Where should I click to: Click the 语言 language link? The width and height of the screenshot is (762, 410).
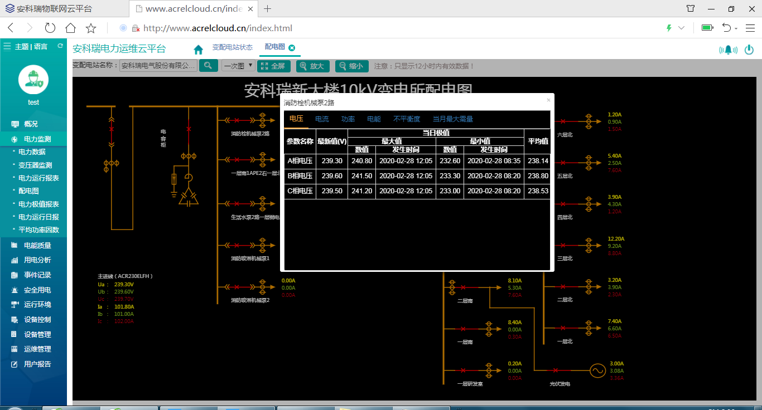41,47
